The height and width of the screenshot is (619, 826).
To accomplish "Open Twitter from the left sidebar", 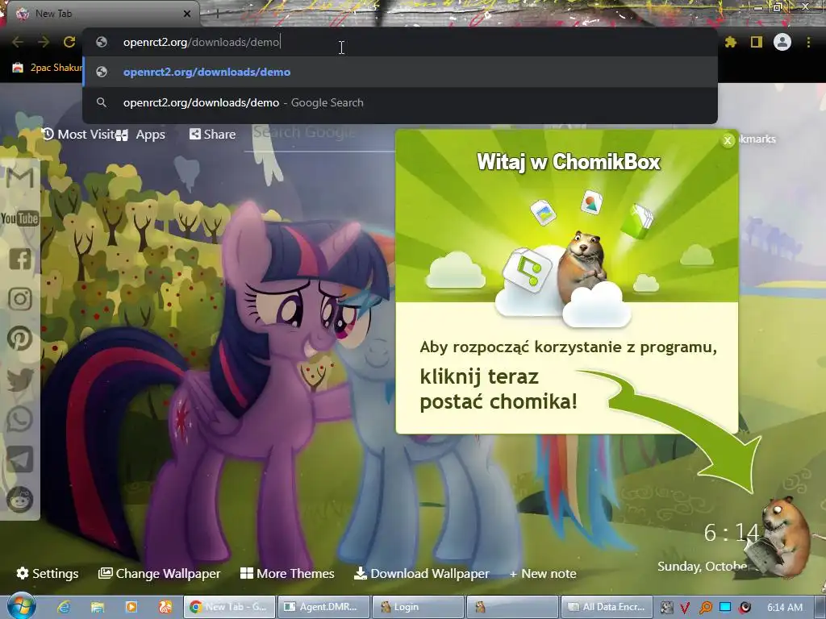I will pyautogui.click(x=20, y=379).
